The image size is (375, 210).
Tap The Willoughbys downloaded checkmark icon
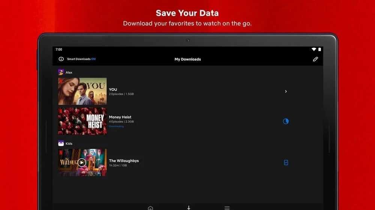pos(286,163)
